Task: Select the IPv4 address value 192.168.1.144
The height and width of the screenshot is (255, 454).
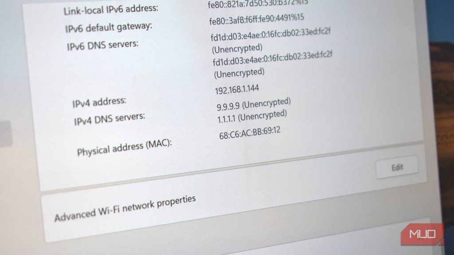Action: point(237,89)
